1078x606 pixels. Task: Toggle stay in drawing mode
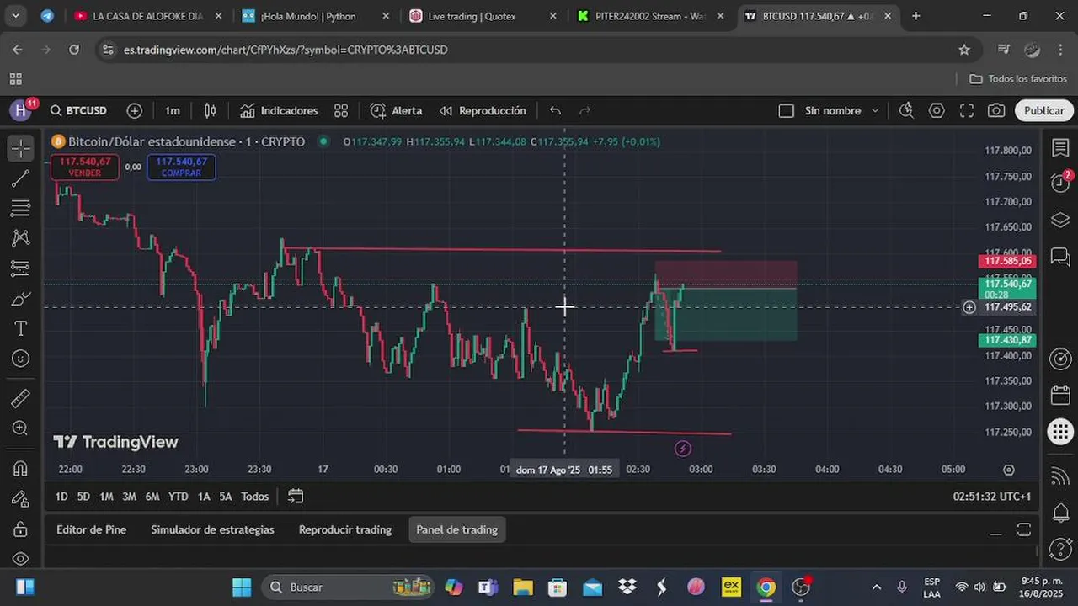click(x=21, y=499)
